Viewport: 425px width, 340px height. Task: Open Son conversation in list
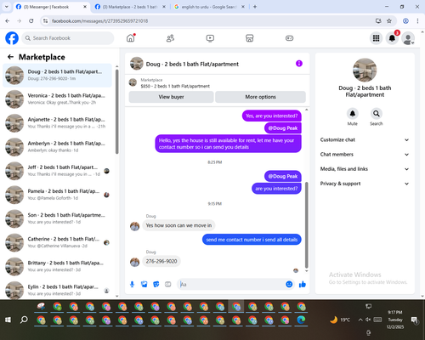tap(57, 218)
